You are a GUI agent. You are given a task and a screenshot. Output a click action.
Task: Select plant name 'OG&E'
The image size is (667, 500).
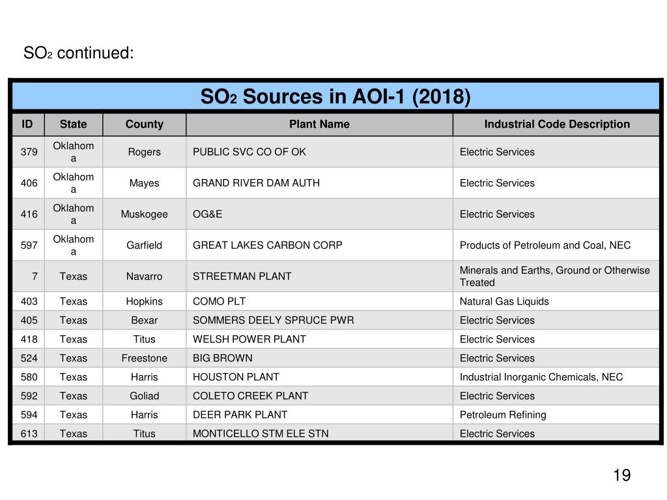[207, 214]
